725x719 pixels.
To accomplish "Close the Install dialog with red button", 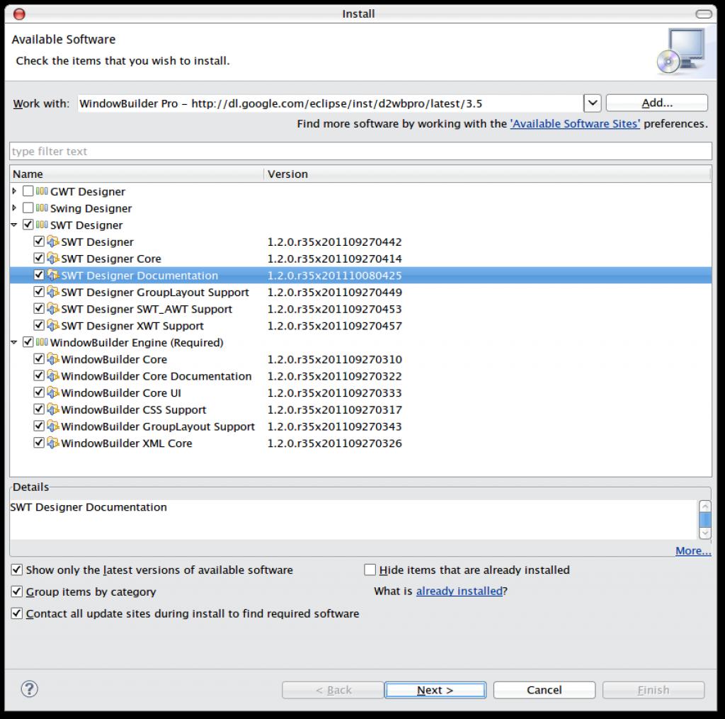I will 19,14.
